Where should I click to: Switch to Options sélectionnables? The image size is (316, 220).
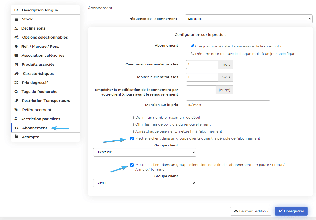coord(46,37)
